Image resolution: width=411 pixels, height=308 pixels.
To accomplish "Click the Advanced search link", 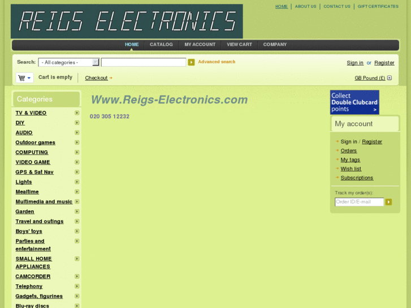I will (x=217, y=62).
